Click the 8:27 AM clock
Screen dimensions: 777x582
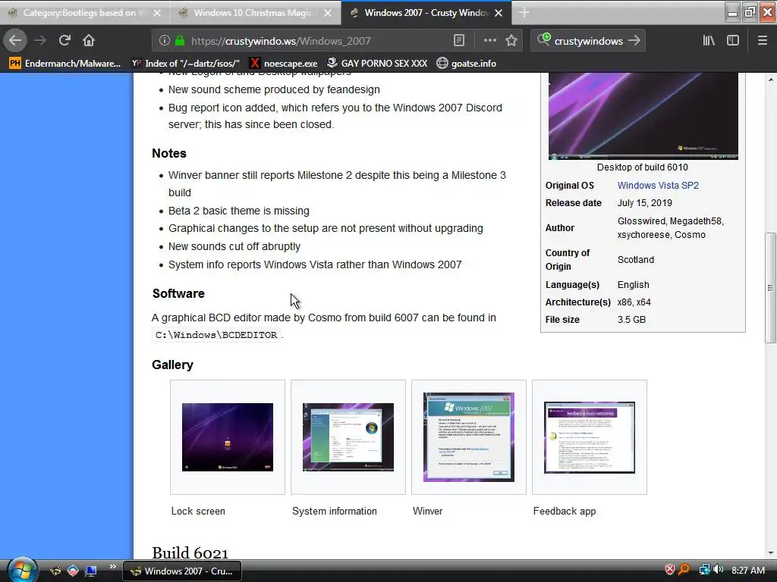(747, 570)
